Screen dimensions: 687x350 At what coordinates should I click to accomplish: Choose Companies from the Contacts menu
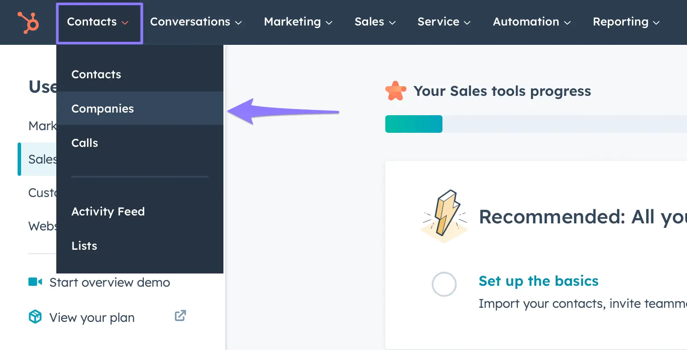click(140, 109)
